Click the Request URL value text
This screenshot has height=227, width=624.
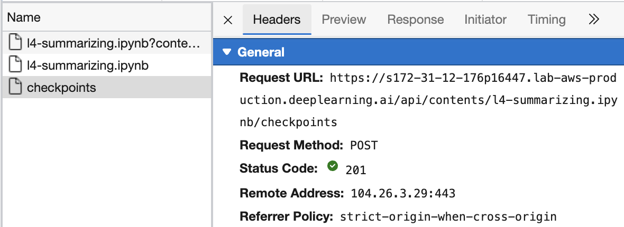tap(473, 100)
